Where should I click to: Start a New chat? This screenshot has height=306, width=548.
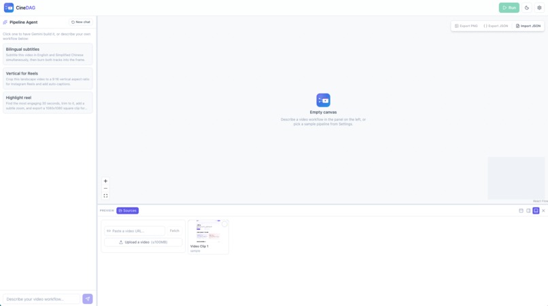click(81, 22)
